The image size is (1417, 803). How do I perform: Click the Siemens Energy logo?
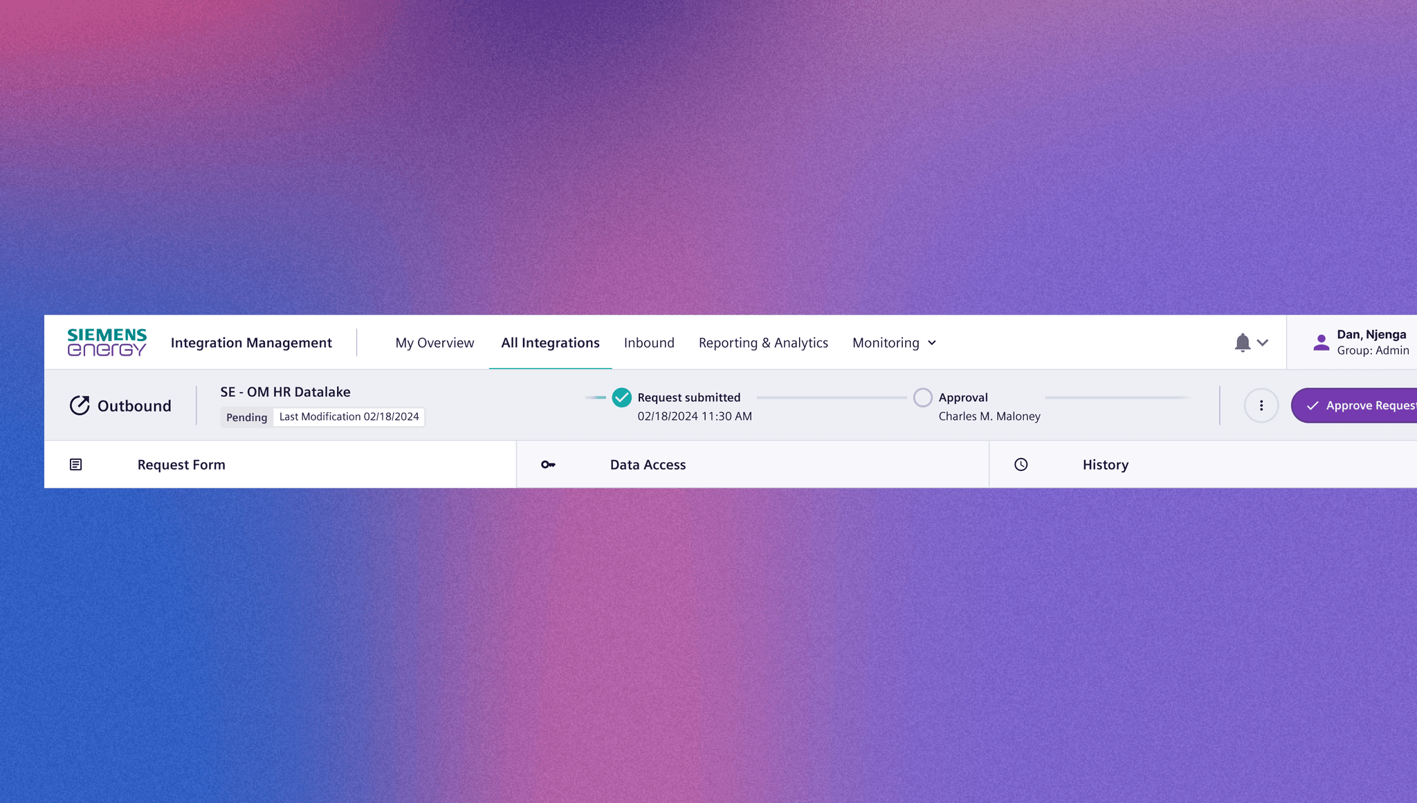[x=107, y=342]
